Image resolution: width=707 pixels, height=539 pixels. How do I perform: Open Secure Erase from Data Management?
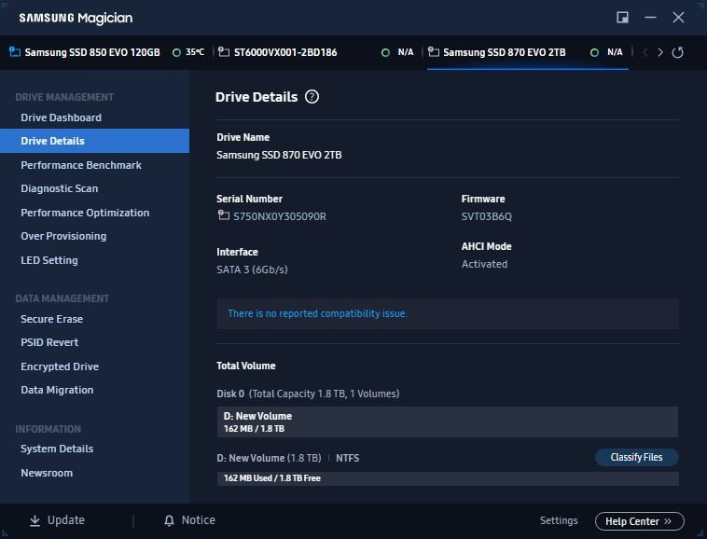click(x=52, y=319)
